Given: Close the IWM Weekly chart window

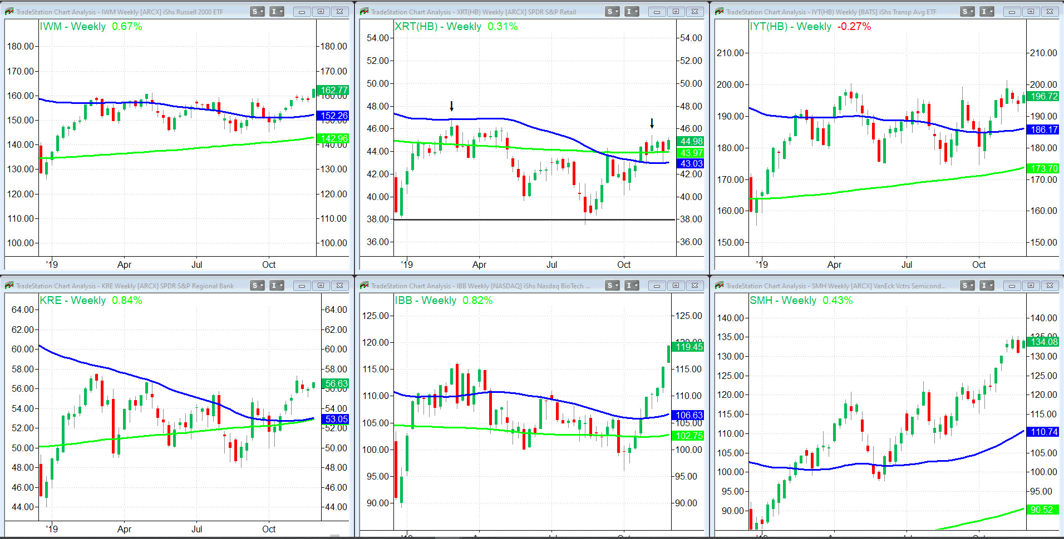Looking at the screenshot, I should (339, 12).
